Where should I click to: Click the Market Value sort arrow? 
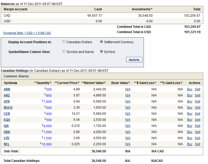pos(105,83)
